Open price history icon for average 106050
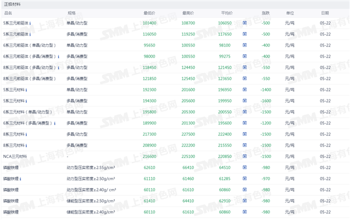350x220 pixels. tap(244, 23)
